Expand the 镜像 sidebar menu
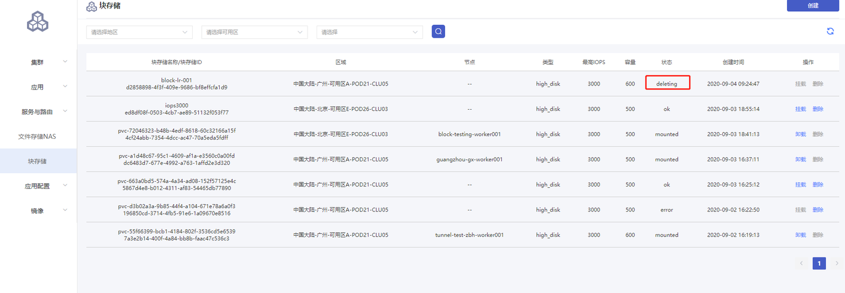The width and height of the screenshot is (845, 293). pos(38,211)
